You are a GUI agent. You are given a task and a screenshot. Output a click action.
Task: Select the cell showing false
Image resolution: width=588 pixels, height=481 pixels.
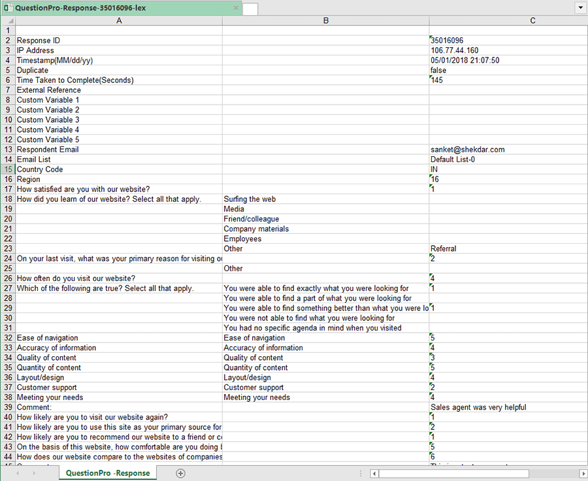coord(508,70)
